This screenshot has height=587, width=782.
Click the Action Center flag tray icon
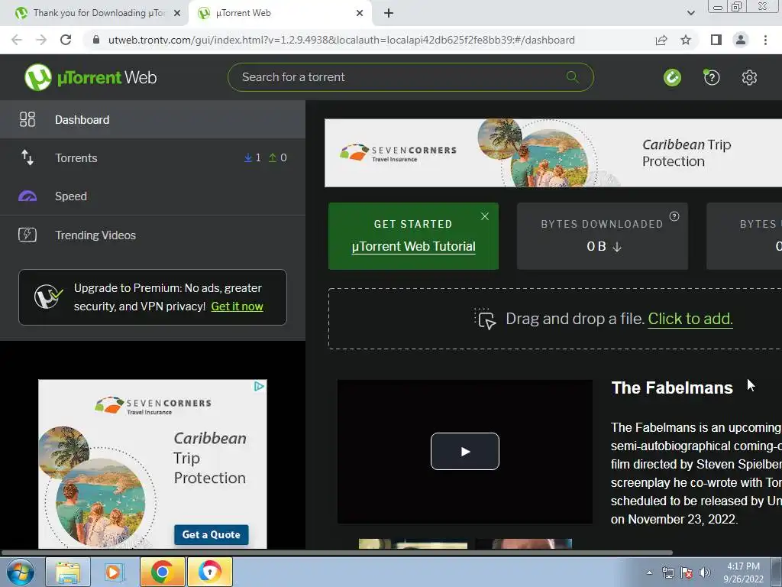tap(687, 572)
